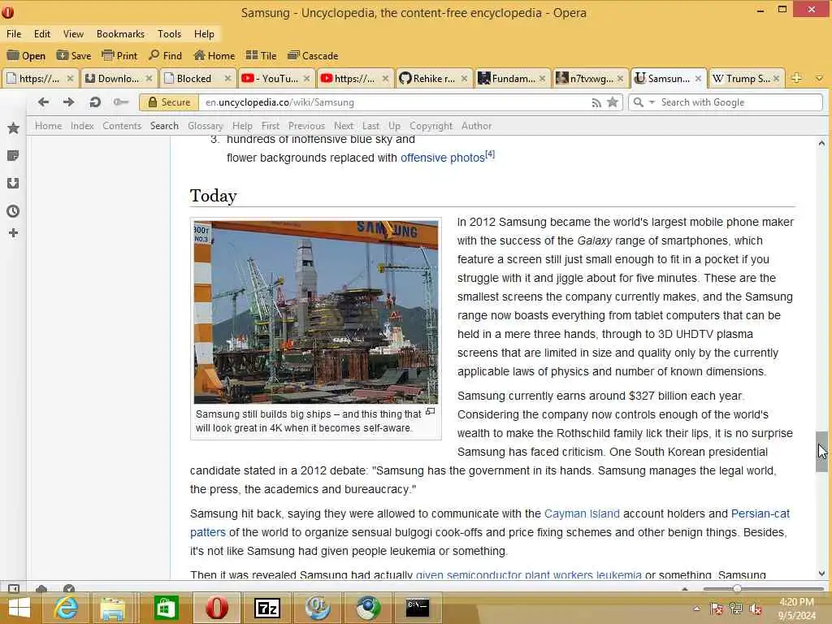Click the add panel plus icon
Image resolution: width=832 pixels, height=624 pixels.
[x=13, y=233]
